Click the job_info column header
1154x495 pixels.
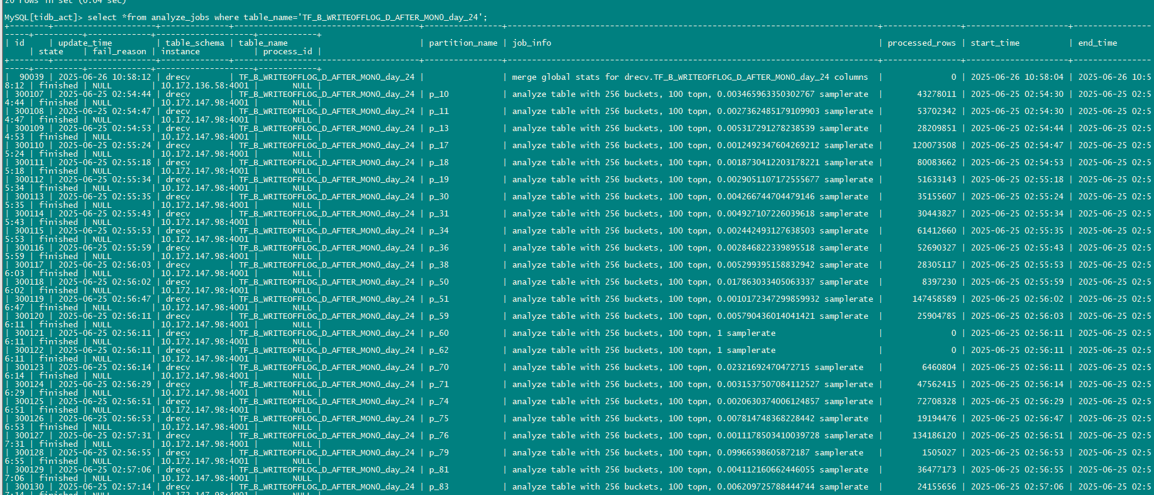coord(531,43)
